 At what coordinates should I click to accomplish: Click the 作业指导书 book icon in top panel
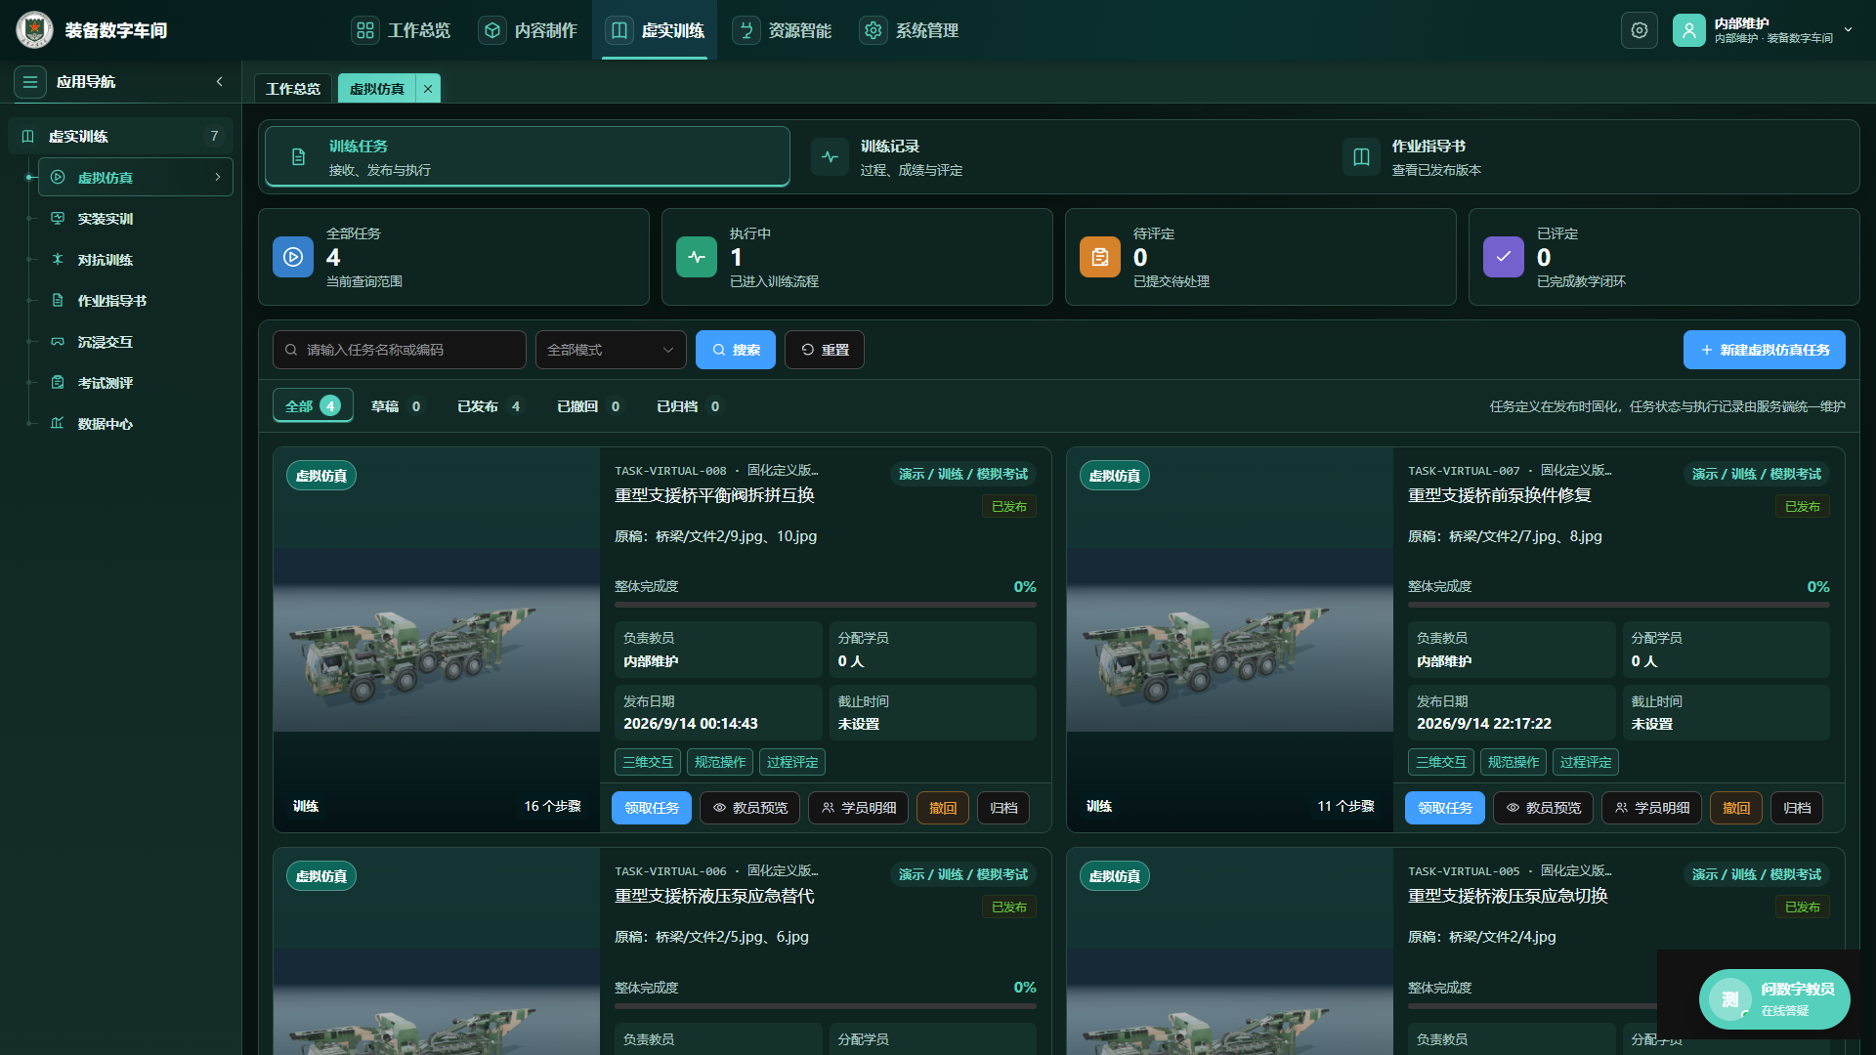(1361, 157)
